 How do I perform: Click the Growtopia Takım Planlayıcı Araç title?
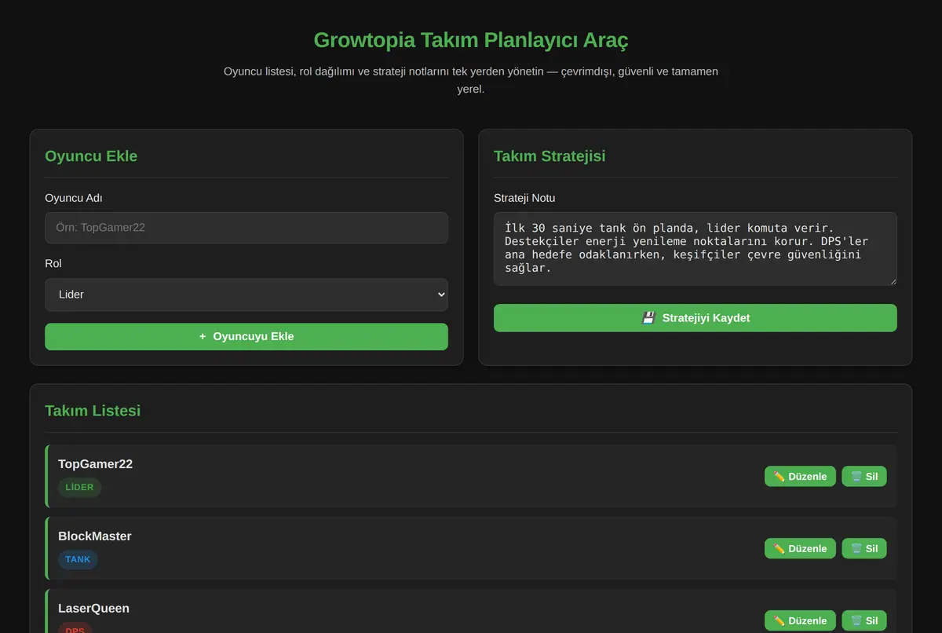471,40
